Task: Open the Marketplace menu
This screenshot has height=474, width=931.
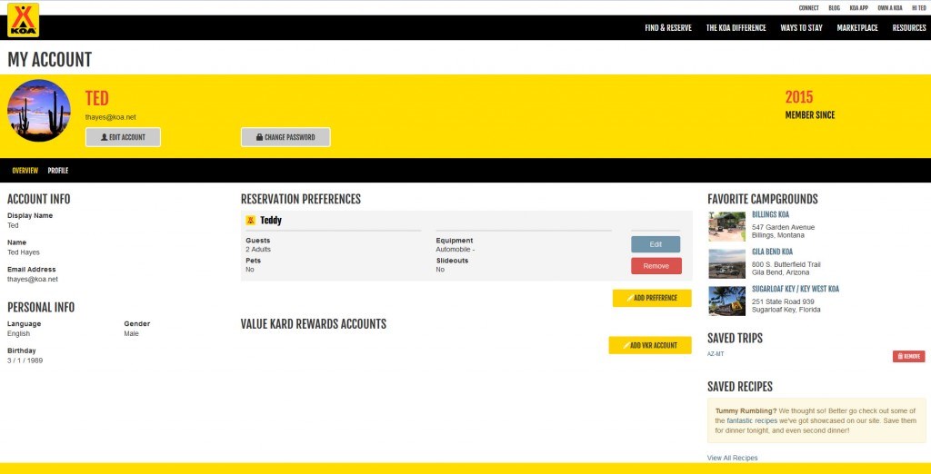Action: pyautogui.click(x=857, y=28)
